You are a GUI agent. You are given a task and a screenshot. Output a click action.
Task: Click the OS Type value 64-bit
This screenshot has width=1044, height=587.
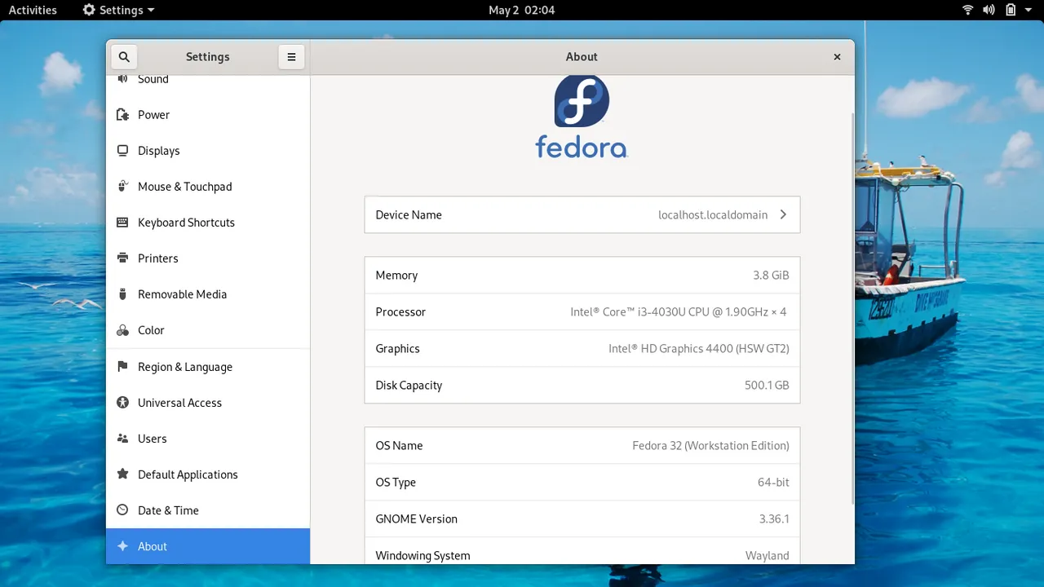point(773,483)
